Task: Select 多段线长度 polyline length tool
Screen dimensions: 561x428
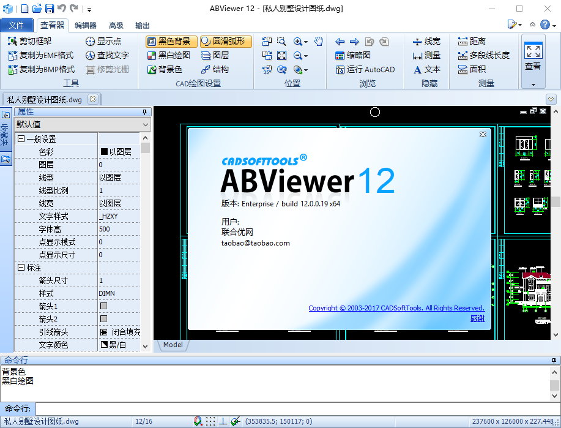Action: pyautogui.click(x=483, y=55)
